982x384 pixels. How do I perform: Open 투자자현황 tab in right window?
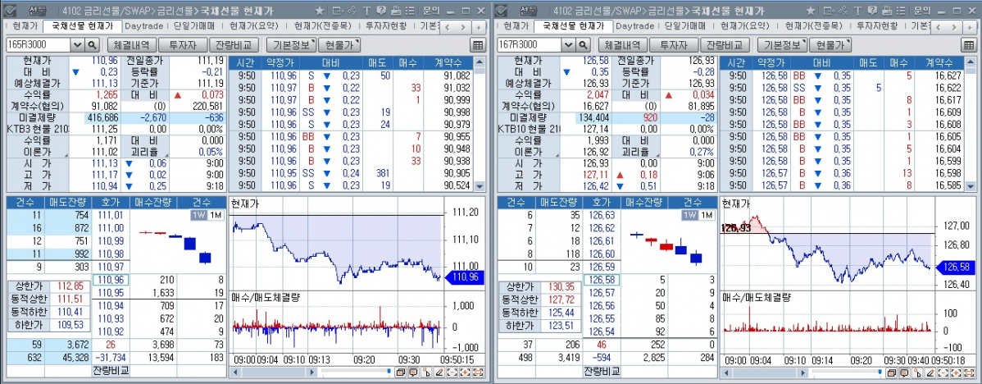877,26
